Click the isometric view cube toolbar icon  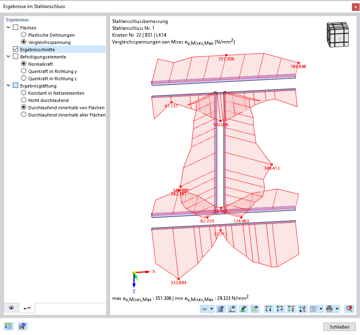[313, 309]
